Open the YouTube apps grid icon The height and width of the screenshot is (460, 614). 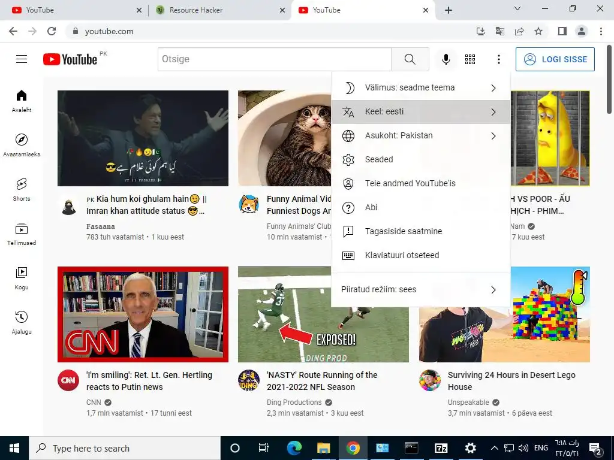pyautogui.click(x=470, y=59)
